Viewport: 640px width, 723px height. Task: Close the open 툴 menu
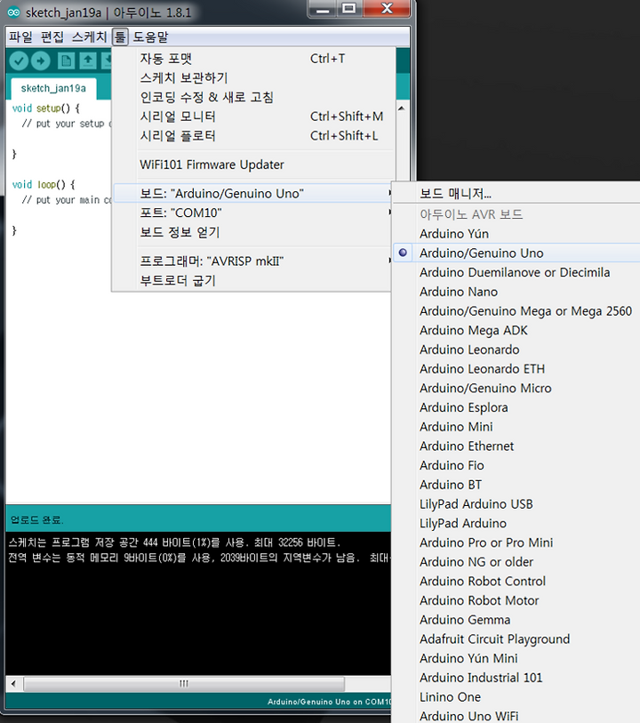coord(120,36)
